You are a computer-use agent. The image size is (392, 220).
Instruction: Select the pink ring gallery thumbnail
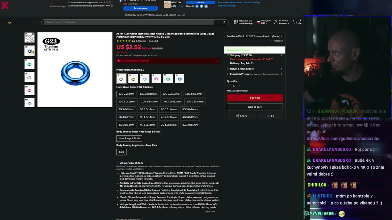pos(29,90)
